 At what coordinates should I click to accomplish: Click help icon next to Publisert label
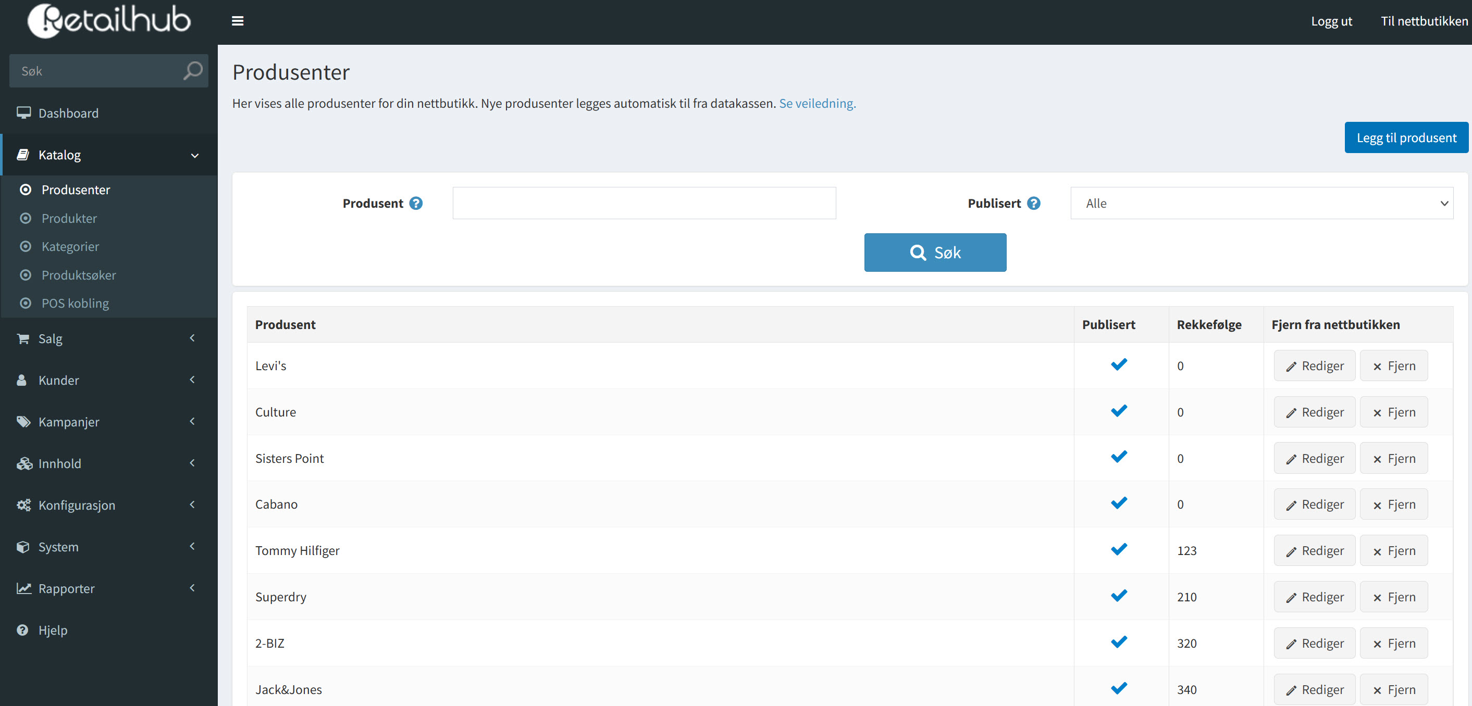tap(1033, 204)
